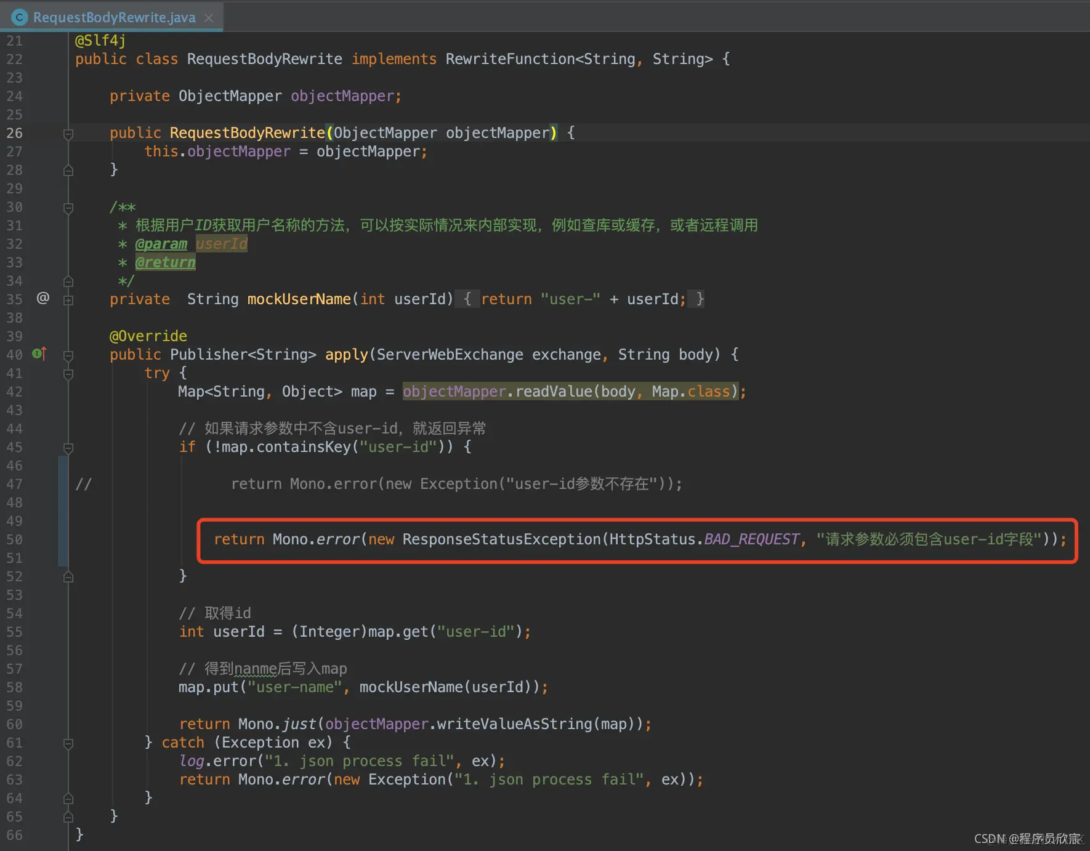Click the Javadoc end fold marker on line 34

coord(68,281)
